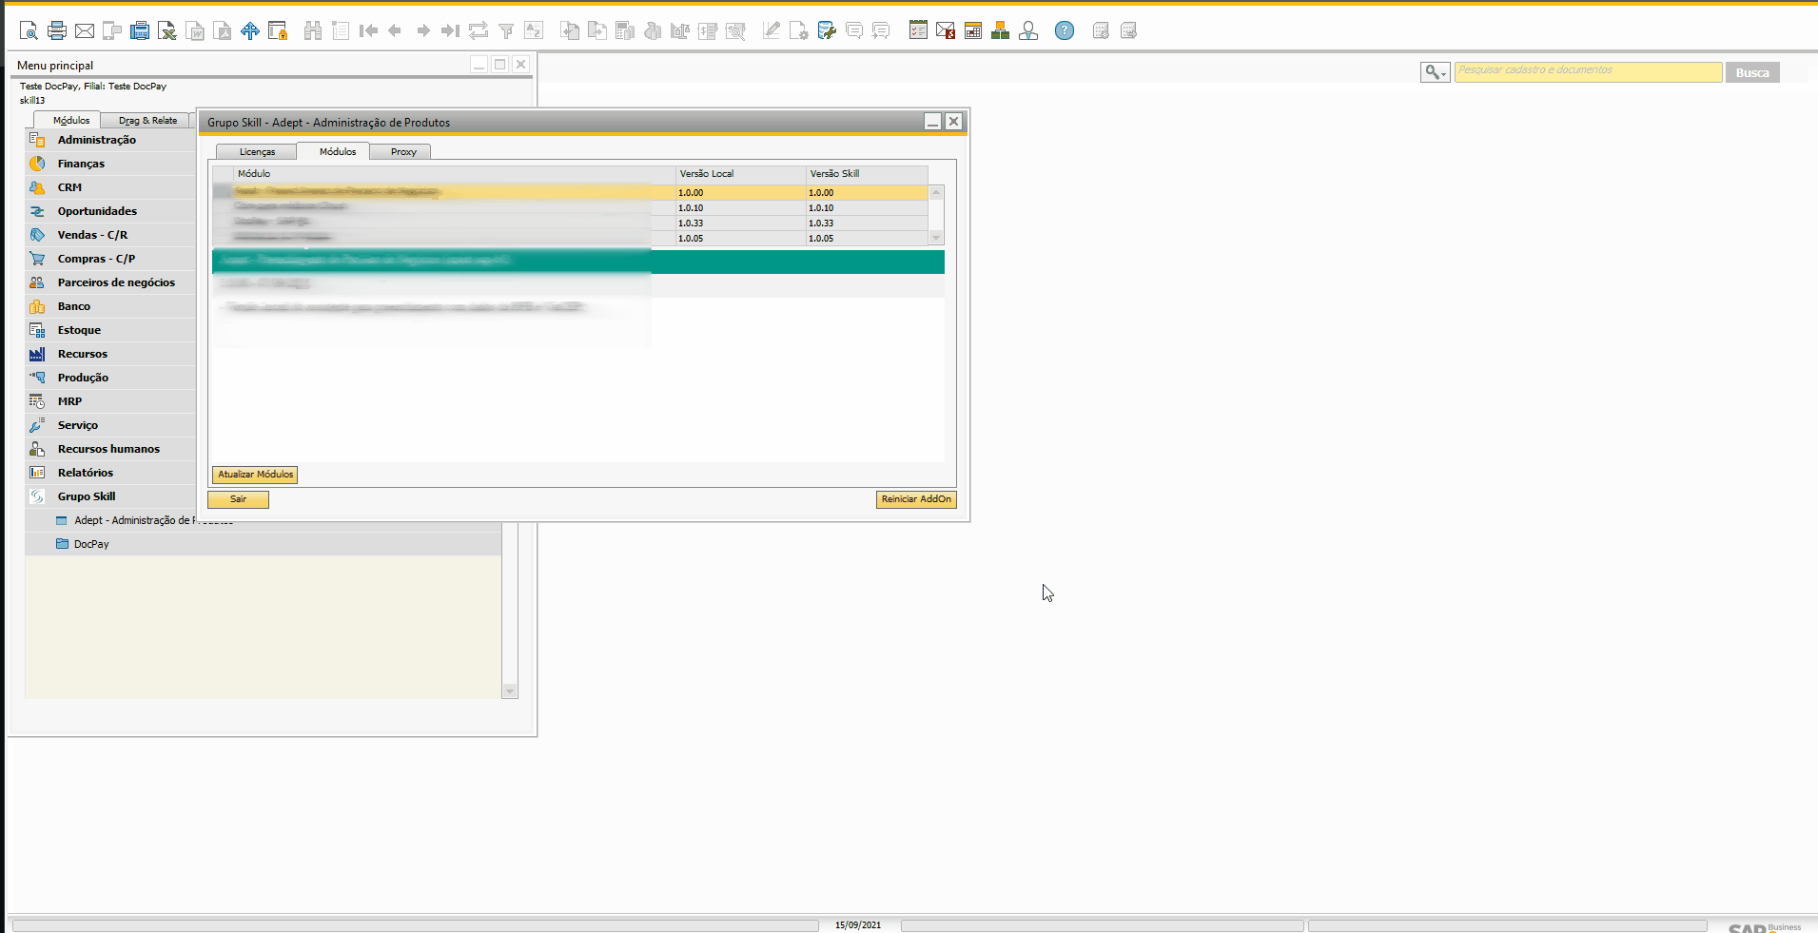The image size is (1818, 933).
Task: Click main menu scrollbar down arrow
Action: 510,691
